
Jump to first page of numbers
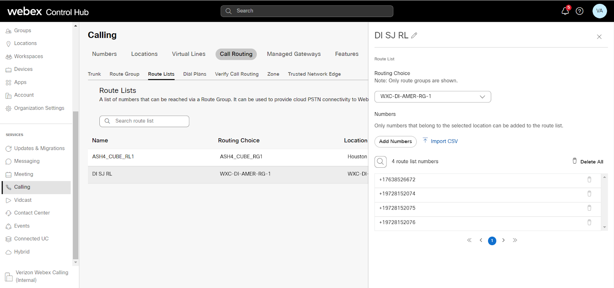(469, 241)
